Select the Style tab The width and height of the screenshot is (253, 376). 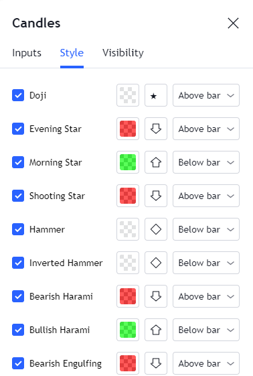pyautogui.click(x=72, y=53)
